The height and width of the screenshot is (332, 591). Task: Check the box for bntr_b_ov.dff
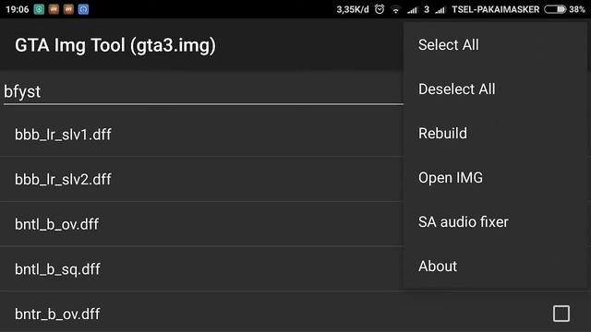coord(561,314)
